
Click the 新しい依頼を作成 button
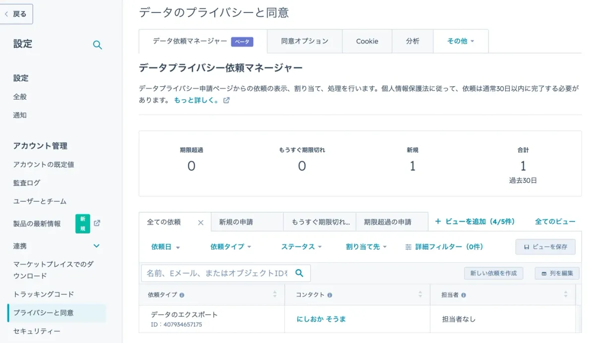493,273
